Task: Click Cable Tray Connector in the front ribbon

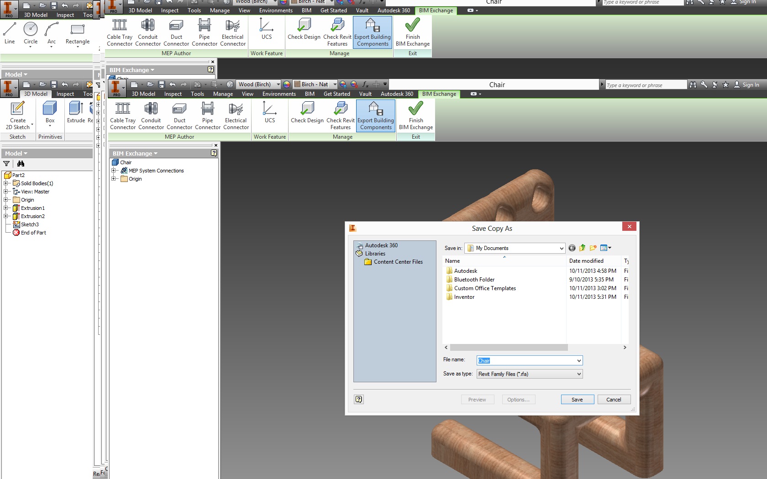Action: [x=123, y=115]
